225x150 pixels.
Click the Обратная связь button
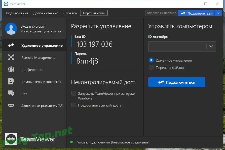click(x=94, y=13)
